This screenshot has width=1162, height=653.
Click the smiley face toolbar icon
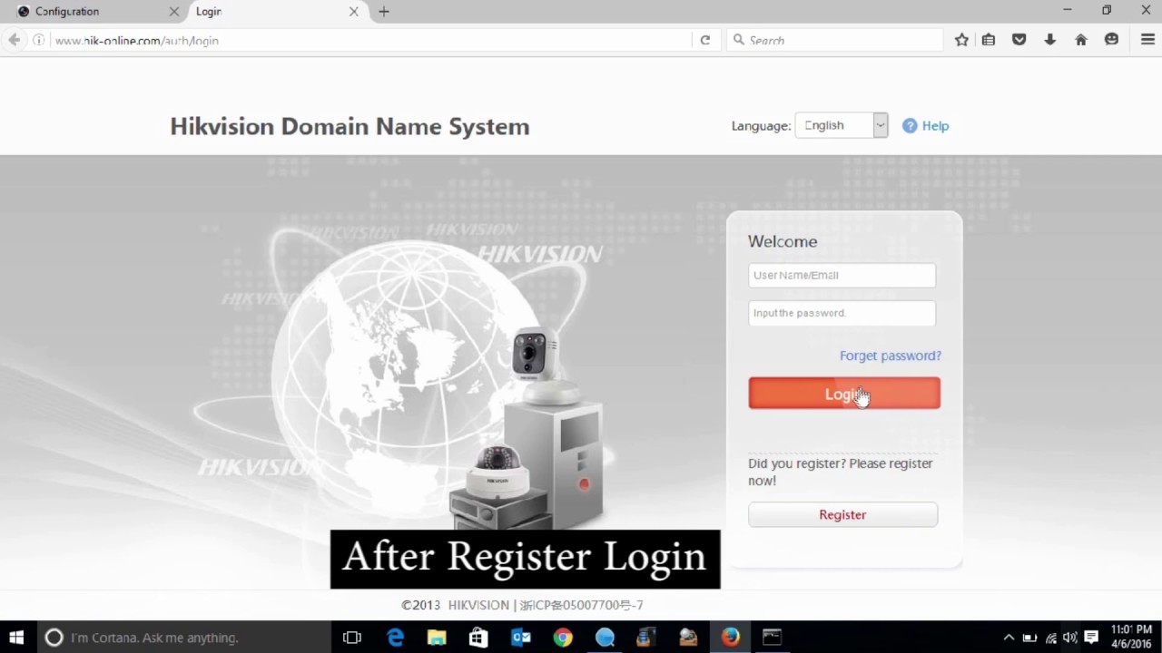(x=1112, y=40)
